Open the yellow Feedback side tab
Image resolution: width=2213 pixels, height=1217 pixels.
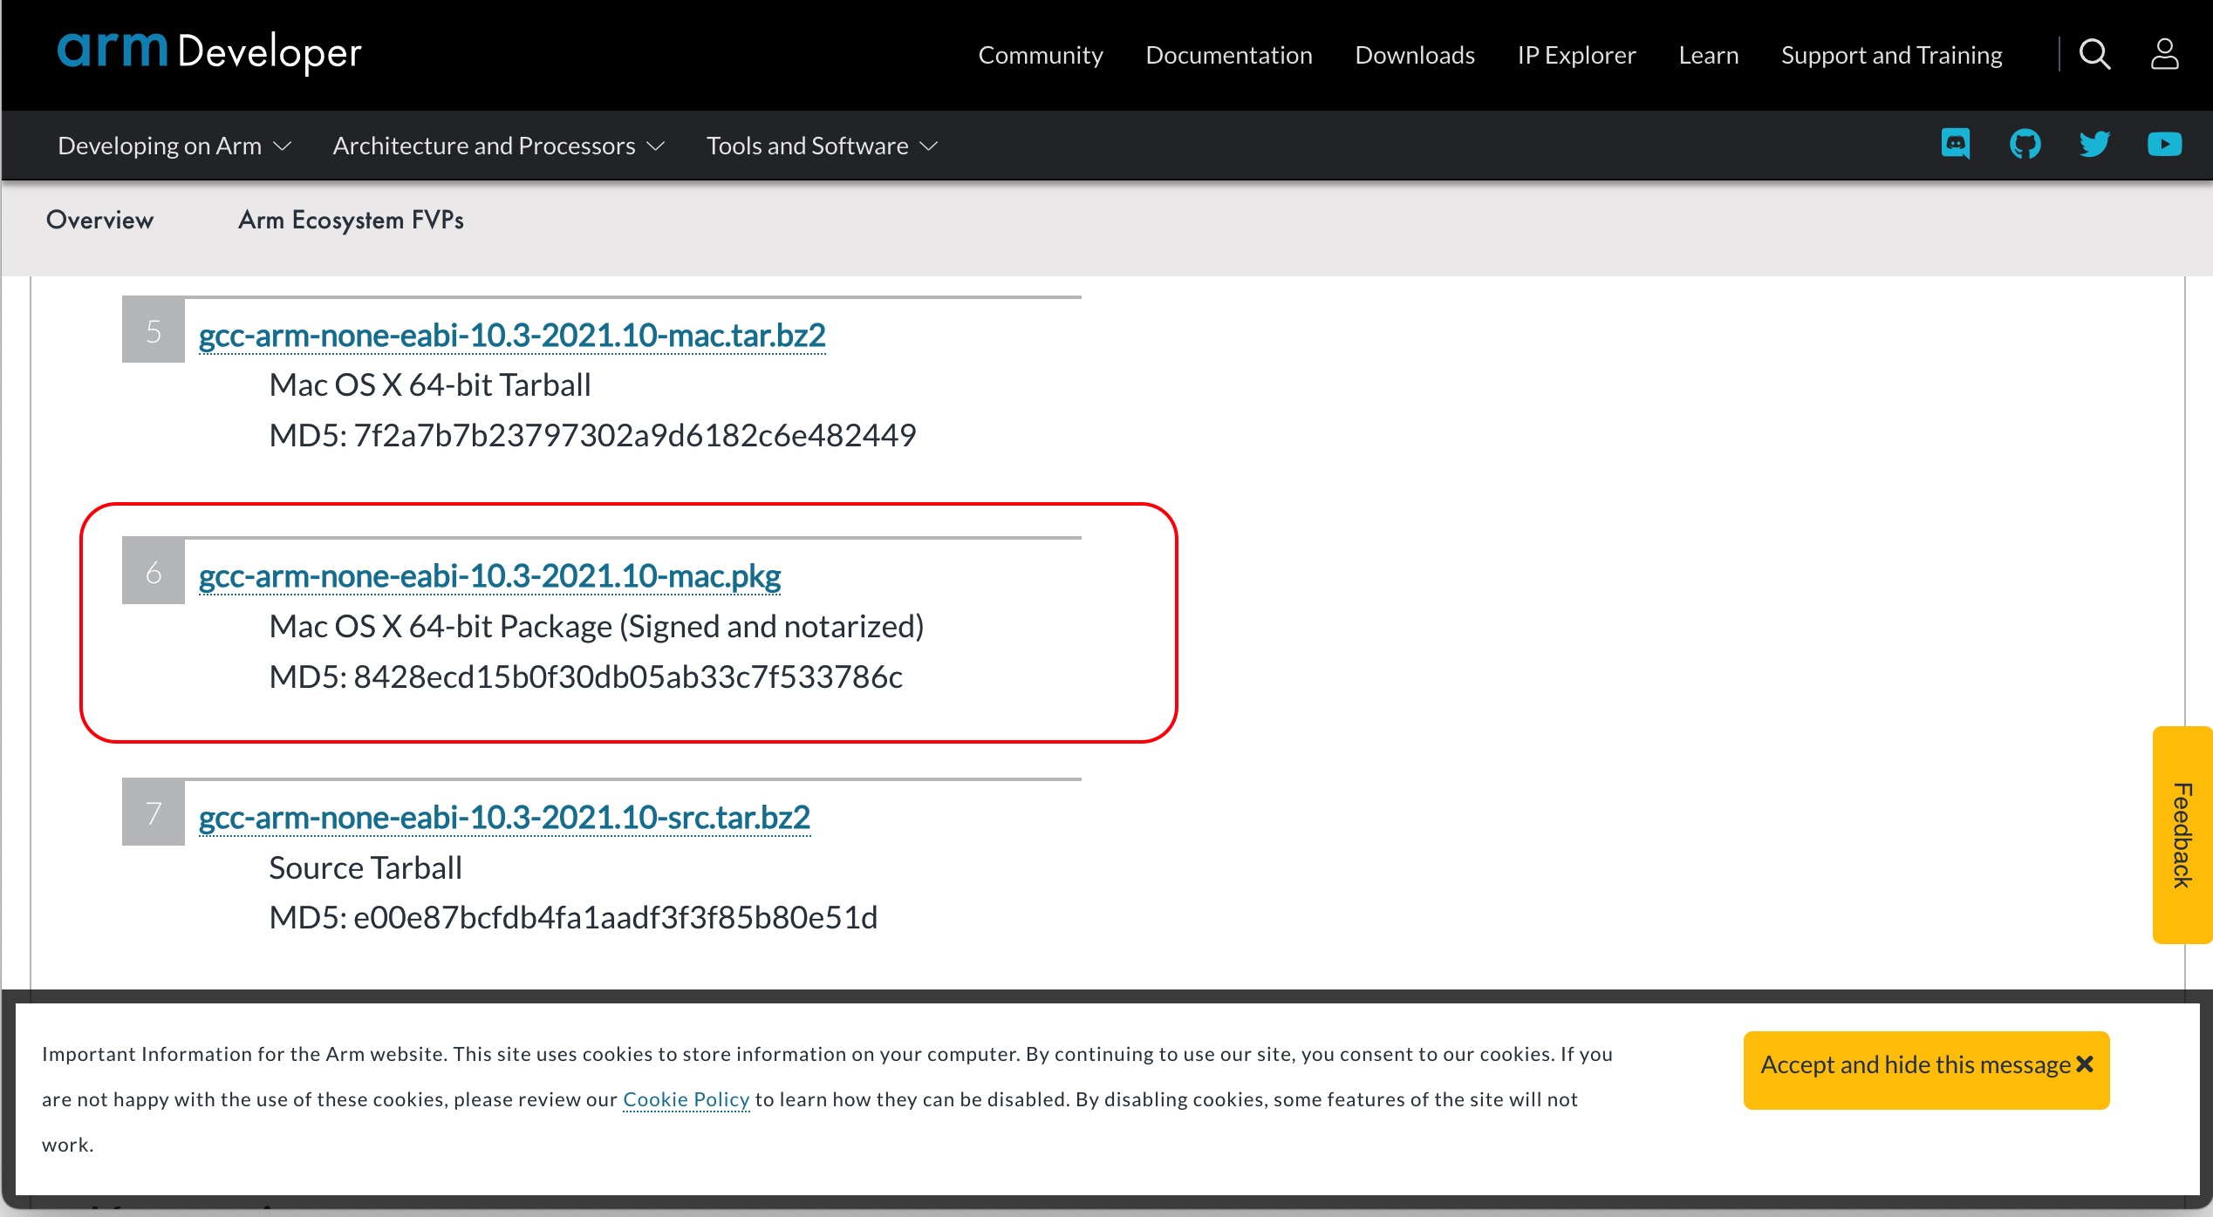point(2181,834)
